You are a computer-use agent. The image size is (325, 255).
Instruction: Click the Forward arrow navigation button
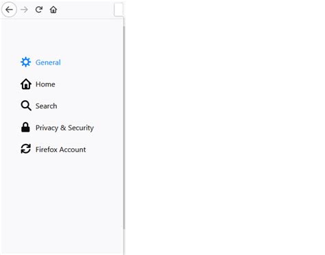click(24, 10)
